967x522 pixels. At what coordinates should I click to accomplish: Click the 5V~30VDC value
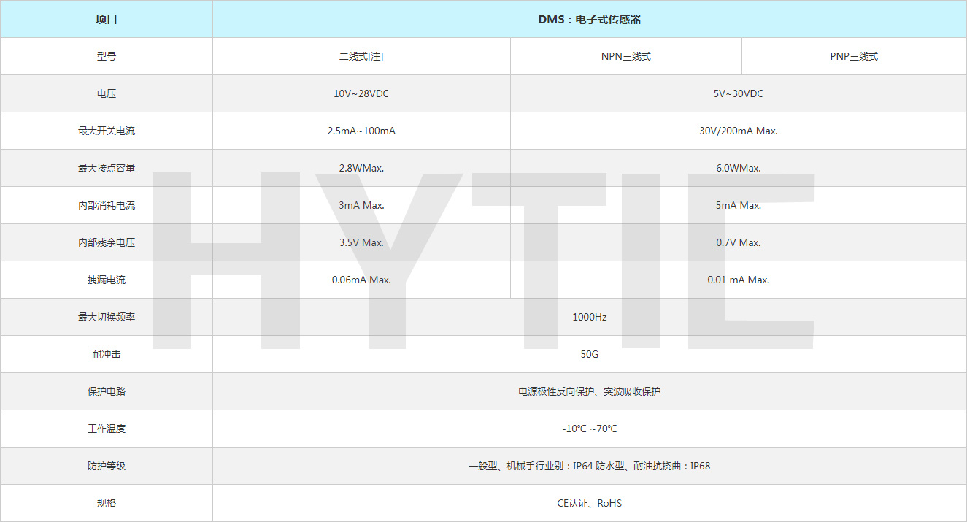click(739, 93)
